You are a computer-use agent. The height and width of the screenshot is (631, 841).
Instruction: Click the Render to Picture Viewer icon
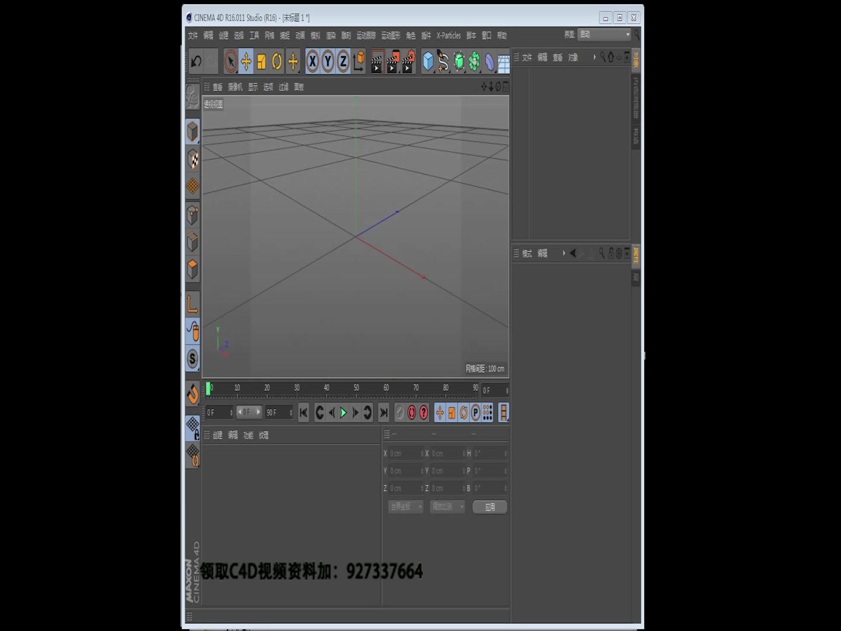[392, 61]
